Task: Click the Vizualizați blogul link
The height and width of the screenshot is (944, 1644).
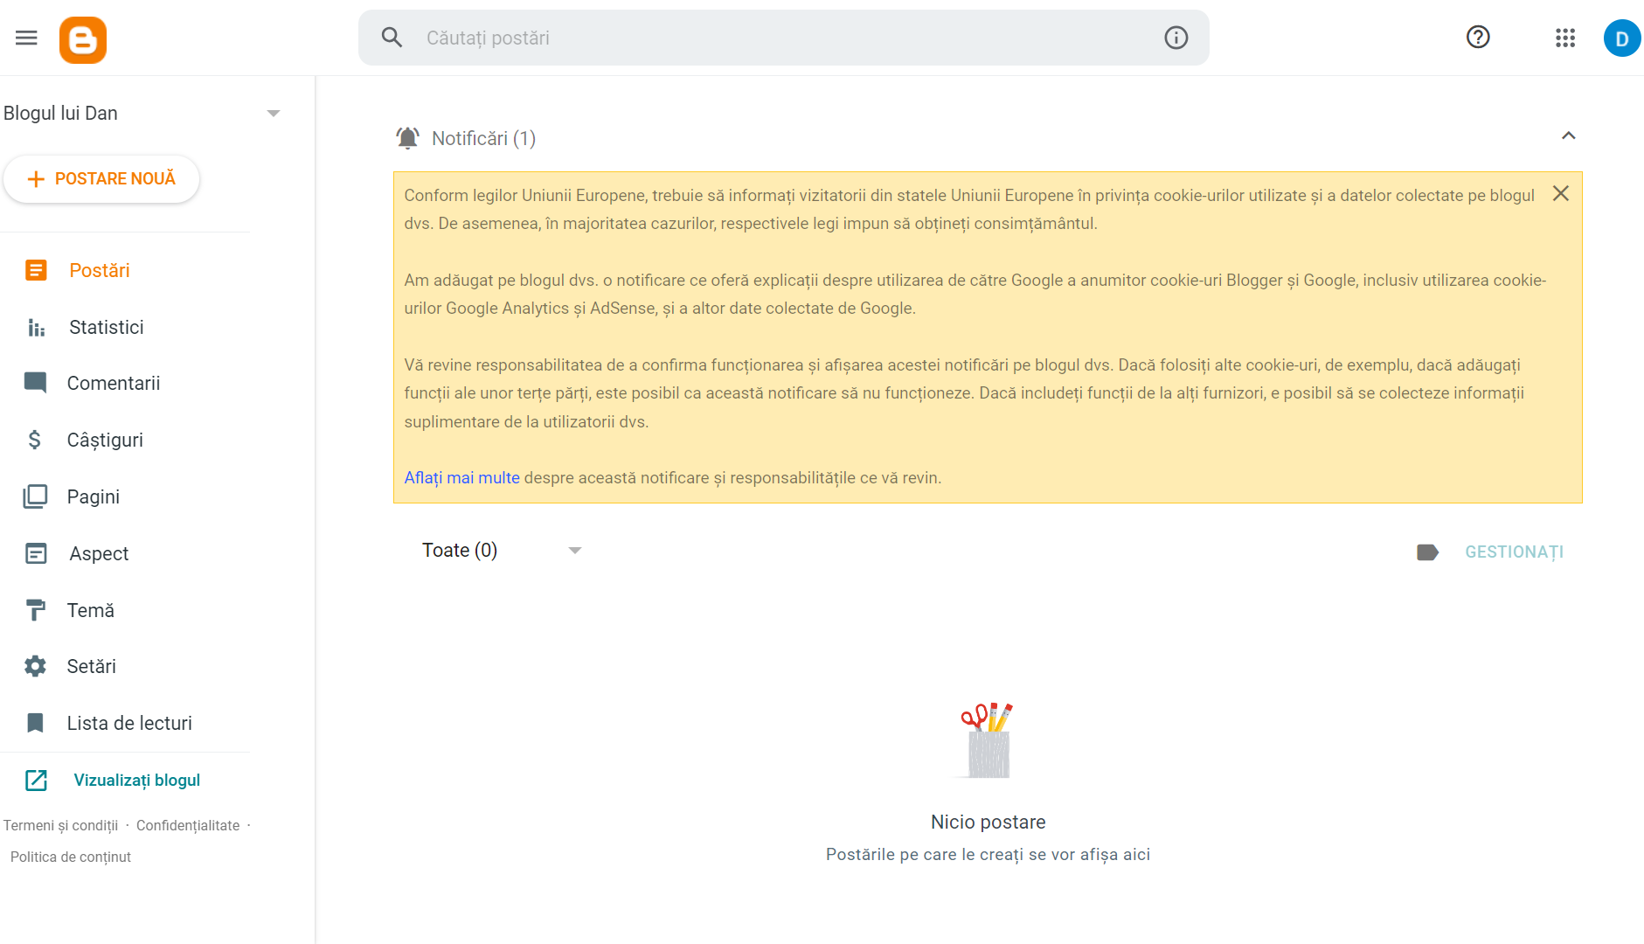Action: 136,781
